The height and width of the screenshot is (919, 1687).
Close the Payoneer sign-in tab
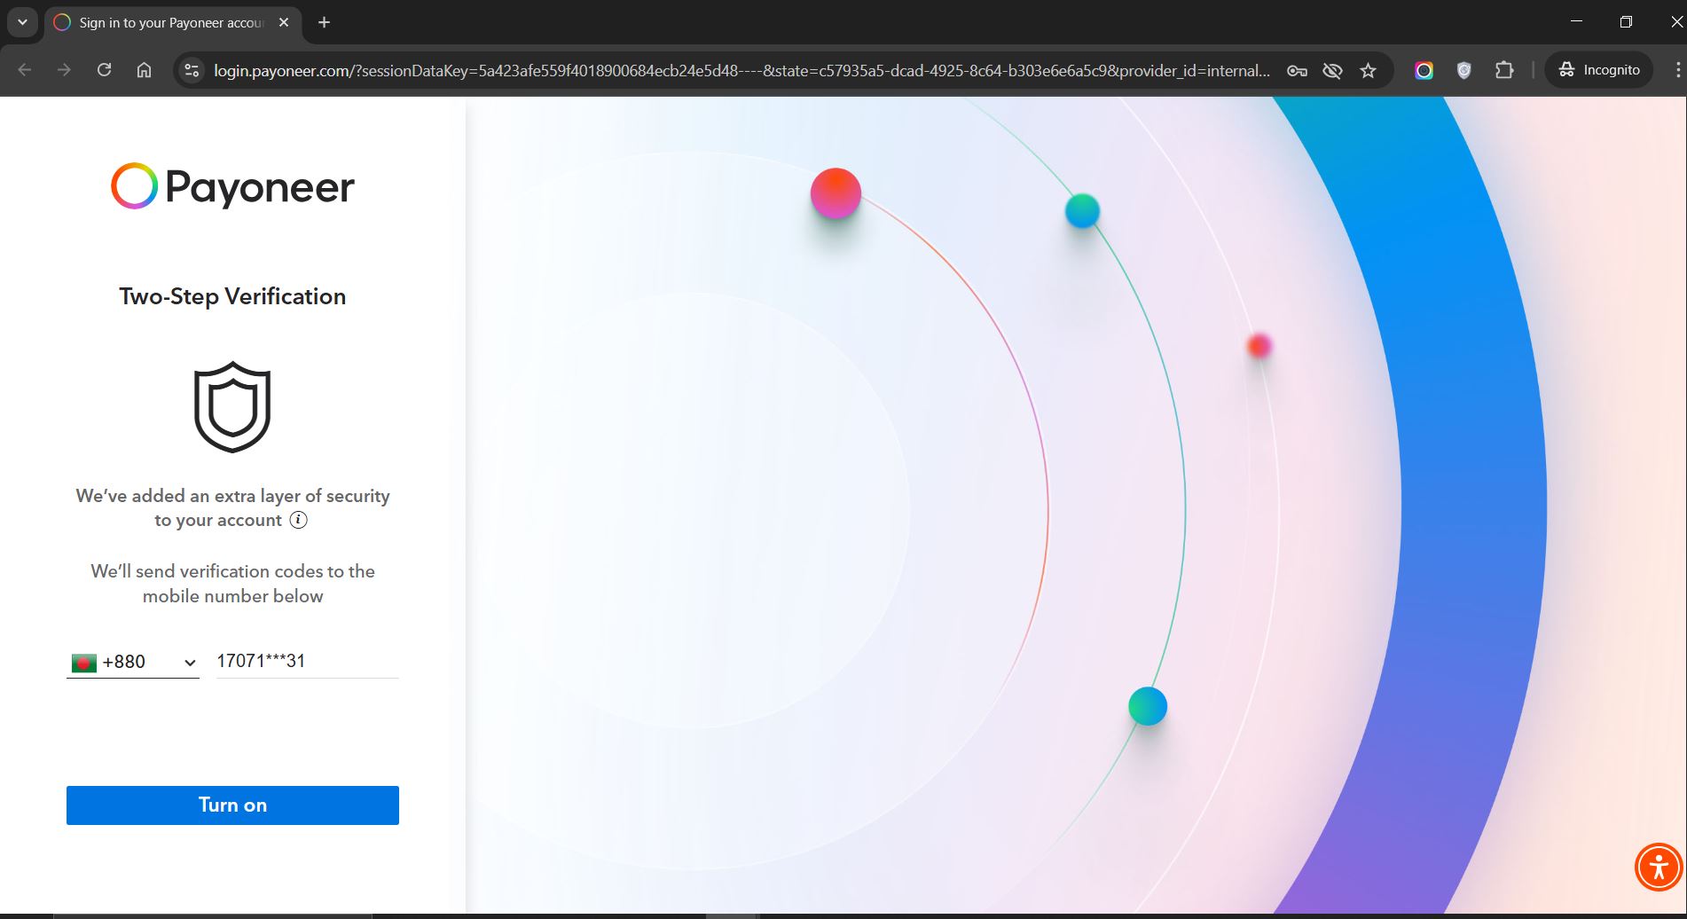tap(284, 22)
